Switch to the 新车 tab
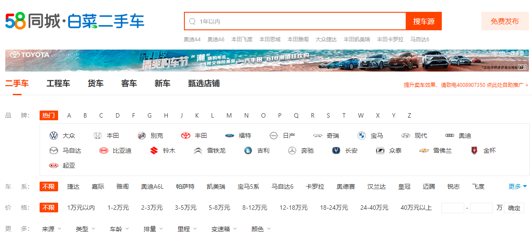 [162, 83]
